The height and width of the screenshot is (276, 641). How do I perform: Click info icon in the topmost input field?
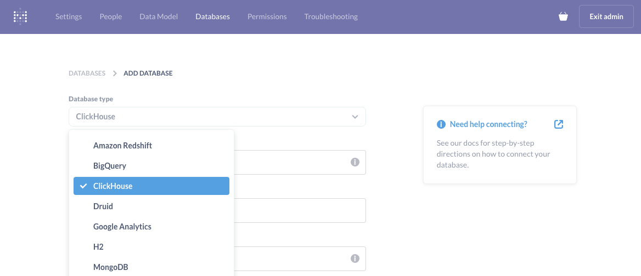355,163
